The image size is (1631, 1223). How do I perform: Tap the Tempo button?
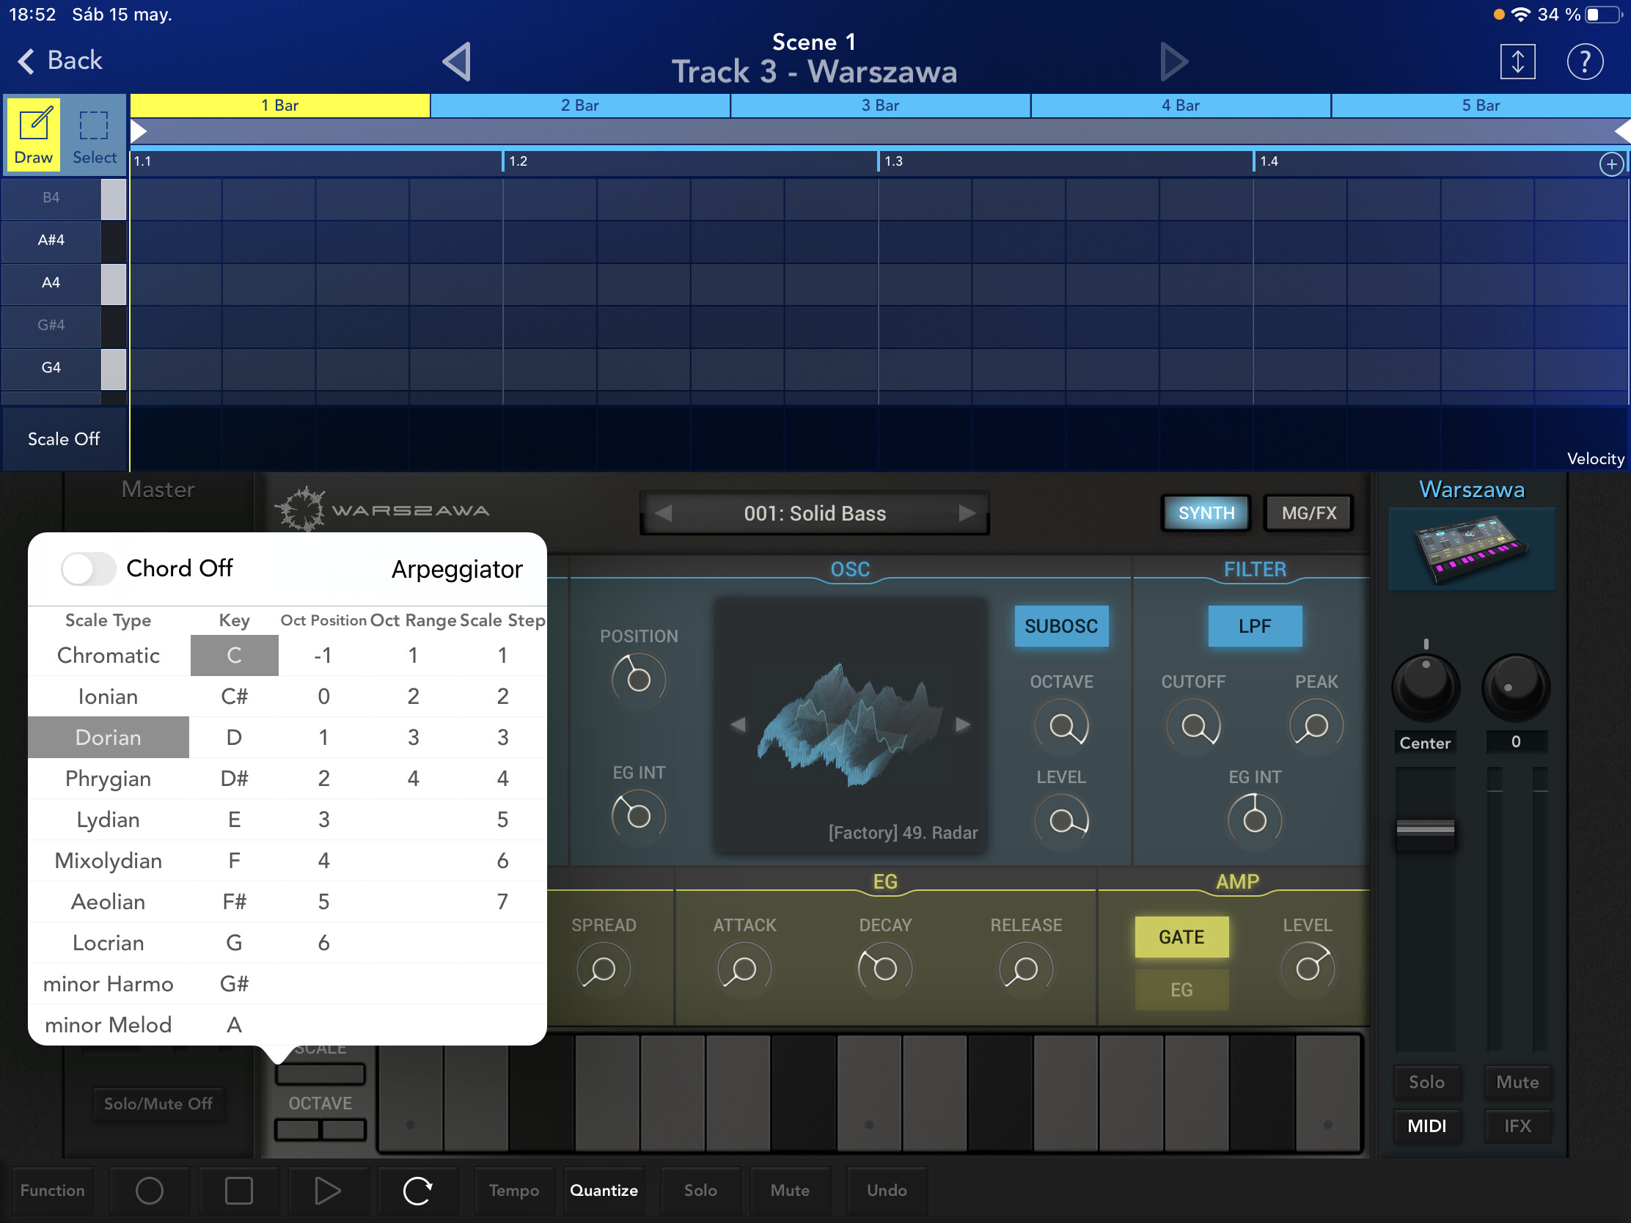coord(514,1190)
